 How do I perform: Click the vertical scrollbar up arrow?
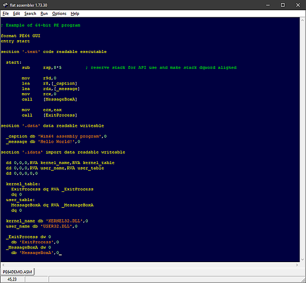point(302,19)
